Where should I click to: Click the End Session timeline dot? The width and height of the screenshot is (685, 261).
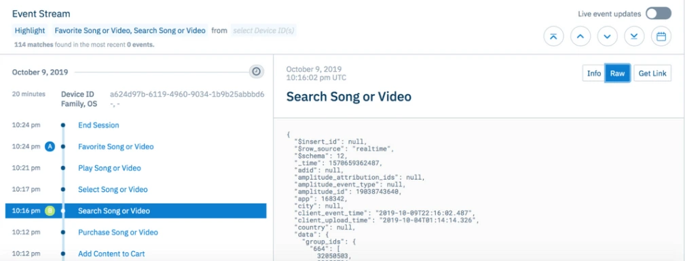pyautogui.click(x=63, y=125)
